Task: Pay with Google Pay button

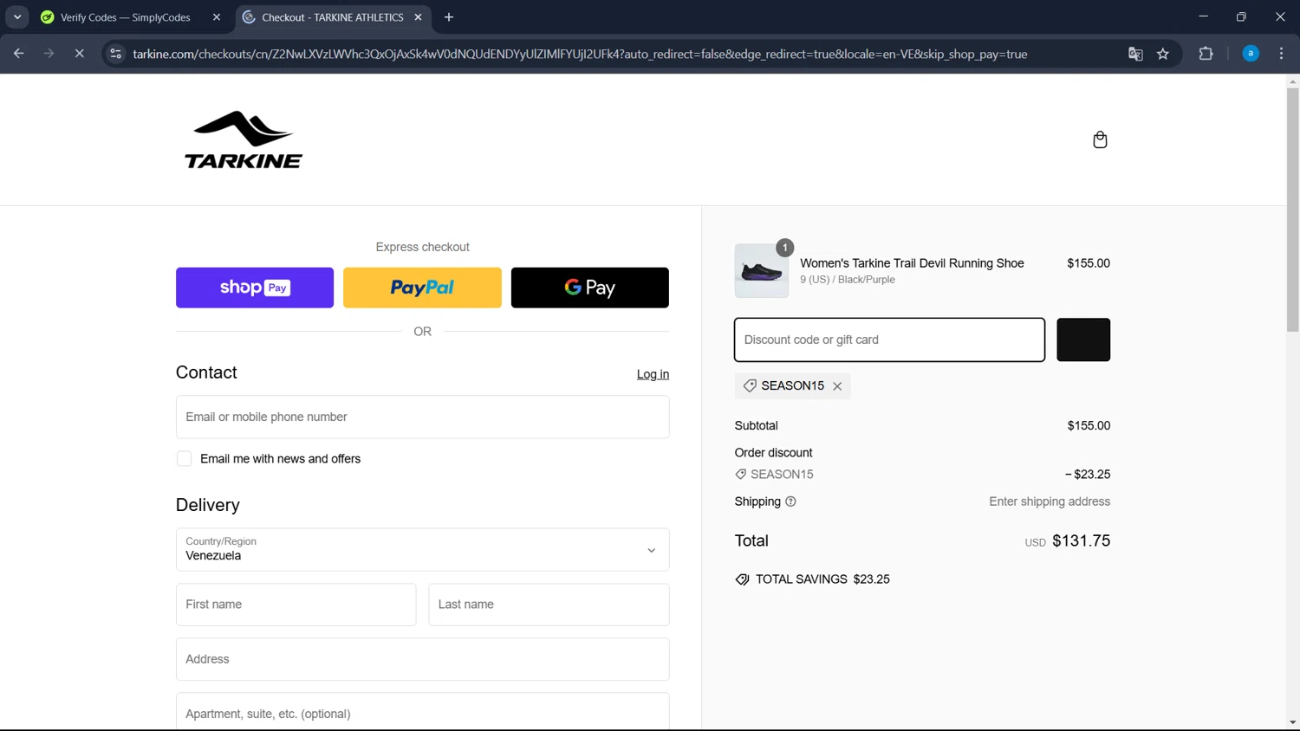Action: click(x=589, y=288)
